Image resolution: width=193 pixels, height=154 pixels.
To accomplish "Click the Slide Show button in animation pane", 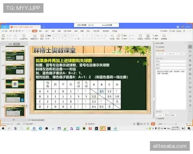I will pyautogui.click(x=170, y=115).
